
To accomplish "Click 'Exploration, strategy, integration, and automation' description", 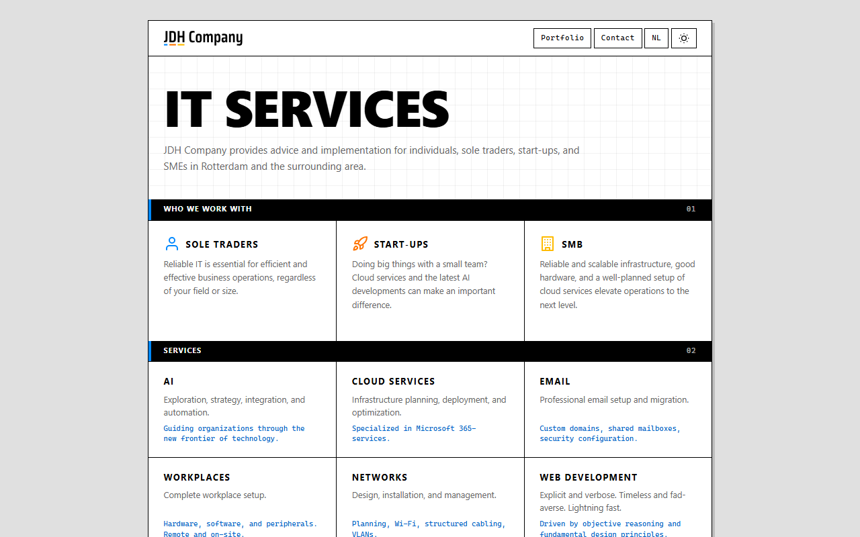I will (x=234, y=406).
